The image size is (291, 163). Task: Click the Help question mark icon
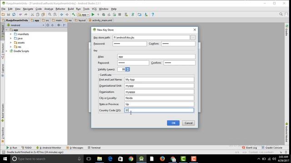(x=153, y=14)
